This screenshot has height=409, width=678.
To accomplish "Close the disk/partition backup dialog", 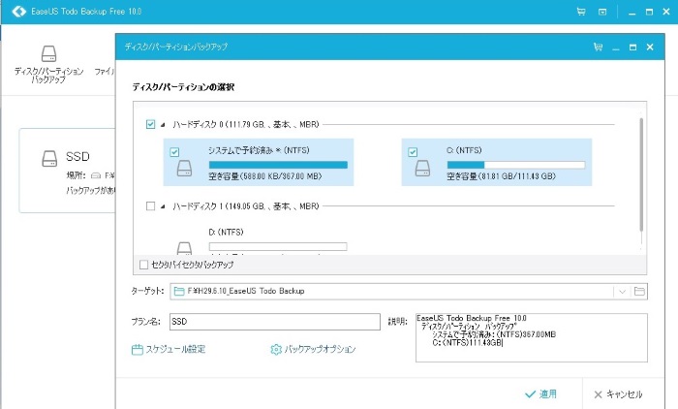I will (650, 47).
